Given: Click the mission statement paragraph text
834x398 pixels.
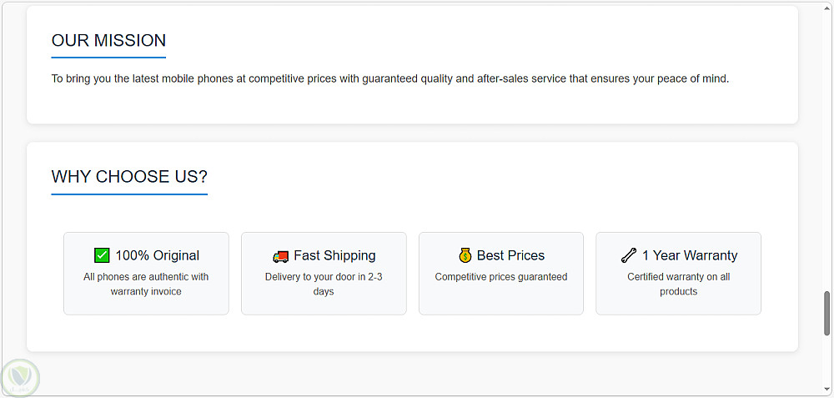Looking at the screenshot, I should [x=390, y=79].
